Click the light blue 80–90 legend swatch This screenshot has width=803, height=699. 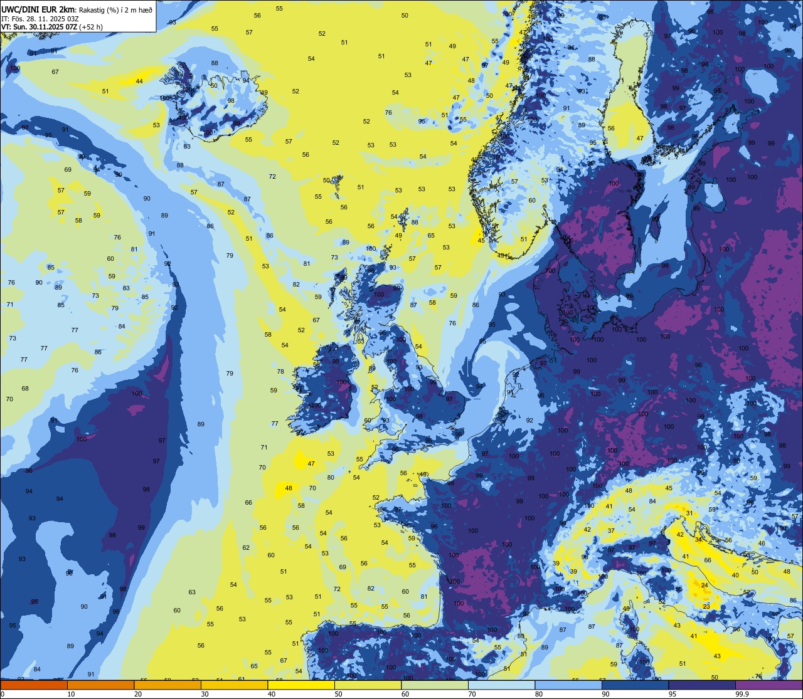[568, 685]
